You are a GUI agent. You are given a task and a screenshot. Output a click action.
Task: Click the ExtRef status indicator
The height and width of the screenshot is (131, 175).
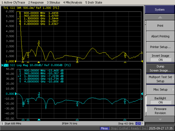pyautogui.click(x=124, y=128)
